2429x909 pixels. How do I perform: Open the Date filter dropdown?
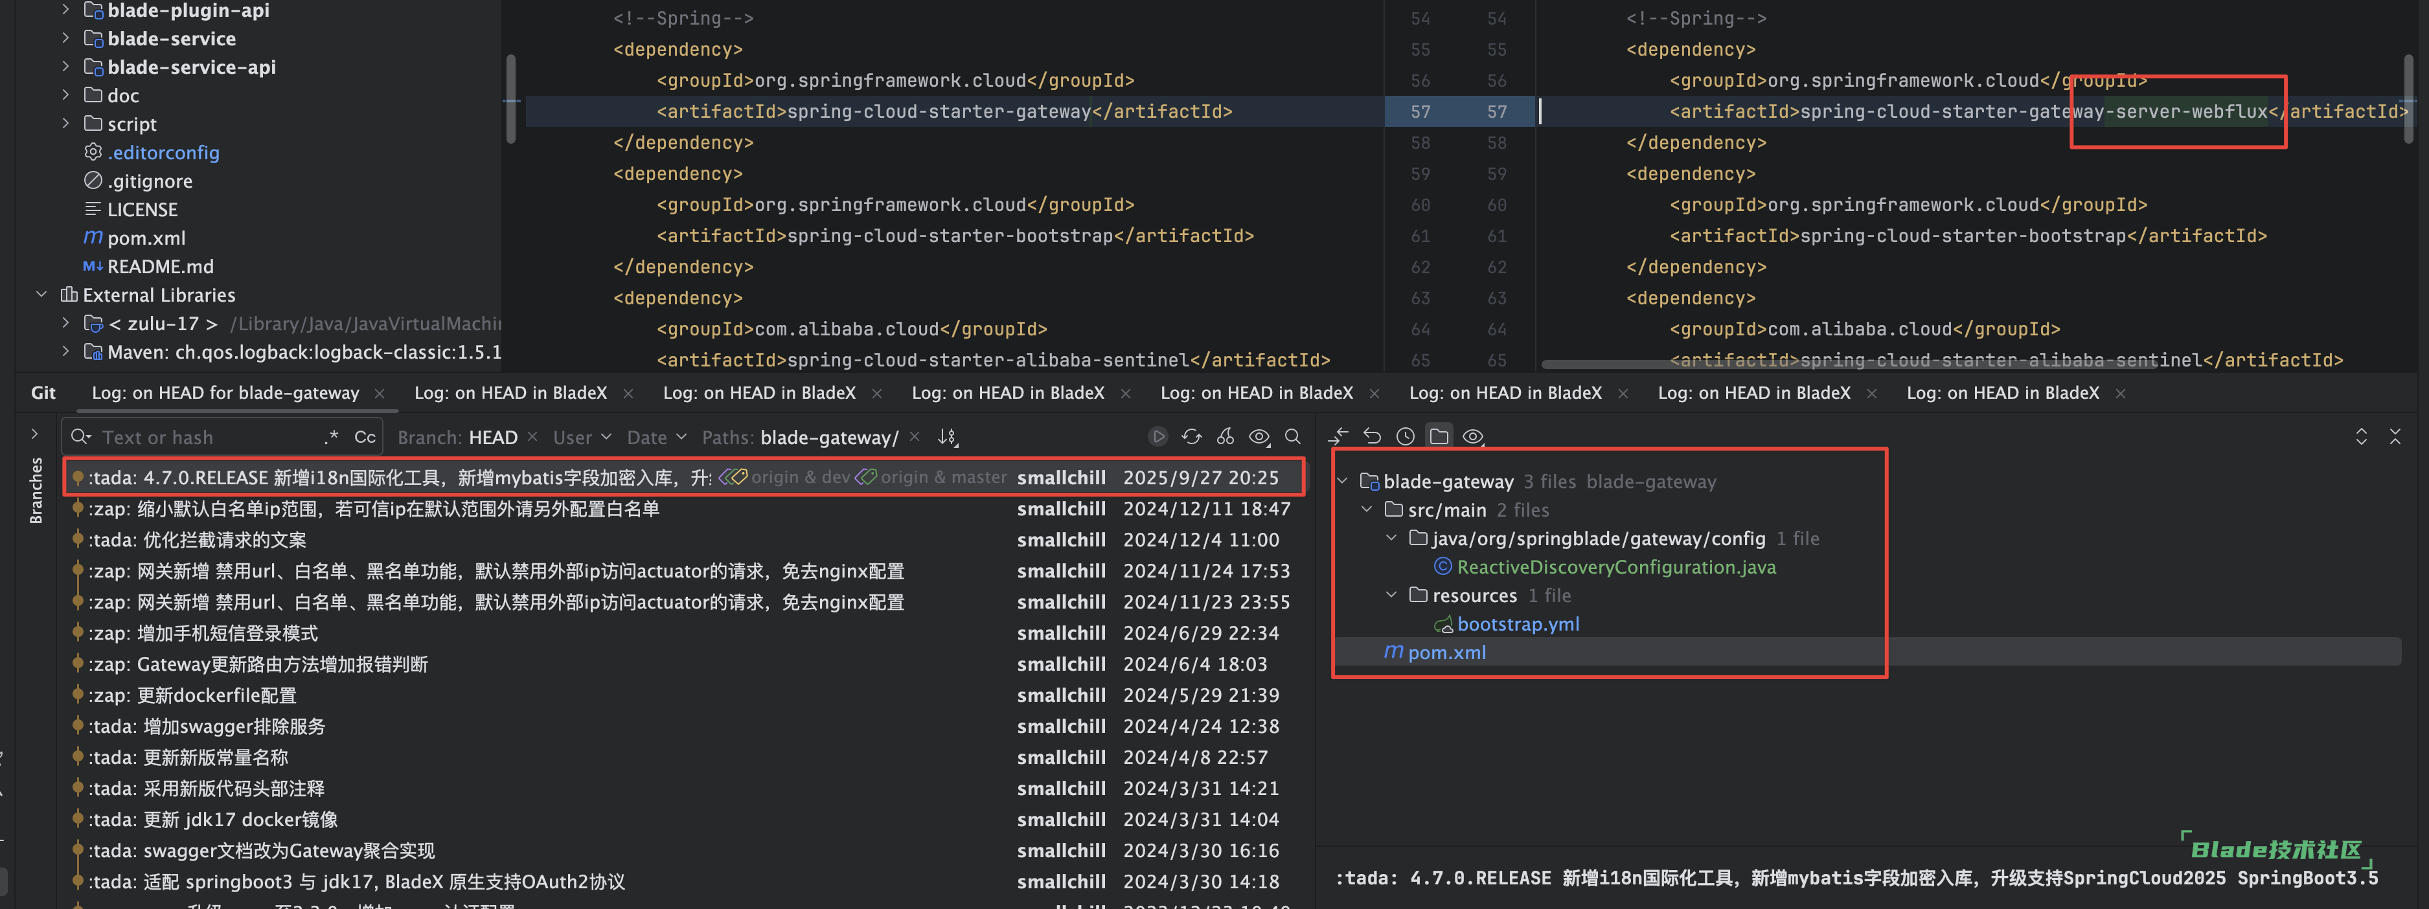[656, 438]
